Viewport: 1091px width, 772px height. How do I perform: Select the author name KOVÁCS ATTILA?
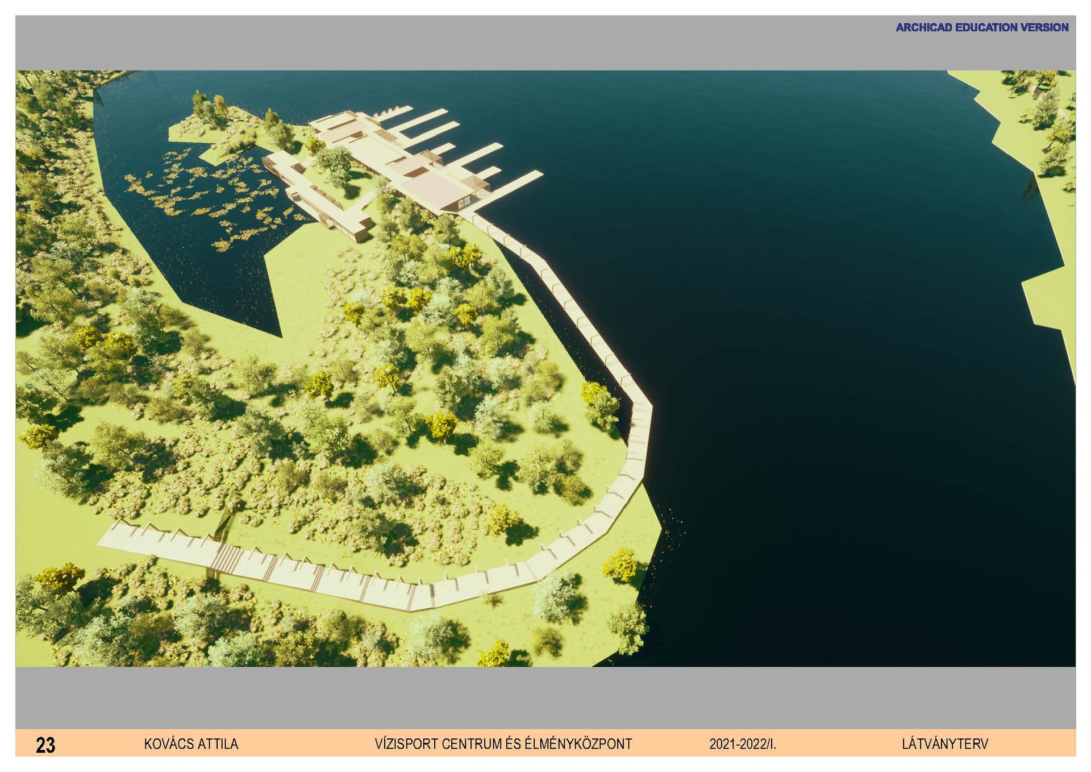[191, 744]
